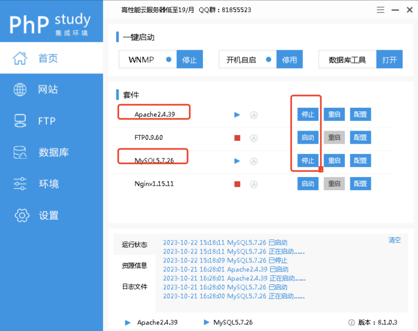Click the gear icon beside 设置
This screenshot has width=418, height=331.
tap(22, 216)
